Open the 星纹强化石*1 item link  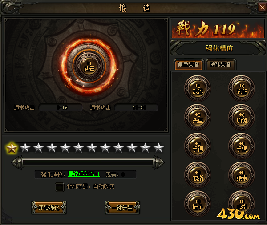(84, 174)
